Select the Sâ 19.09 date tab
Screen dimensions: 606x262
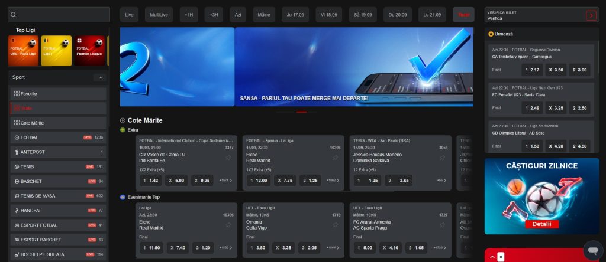click(x=363, y=15)
